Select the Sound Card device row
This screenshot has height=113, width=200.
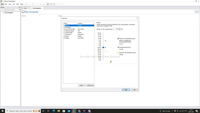(x=79, y=35)
